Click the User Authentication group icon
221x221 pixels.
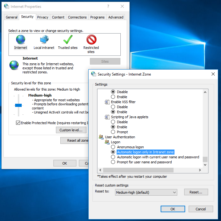(x=101, y=137)
